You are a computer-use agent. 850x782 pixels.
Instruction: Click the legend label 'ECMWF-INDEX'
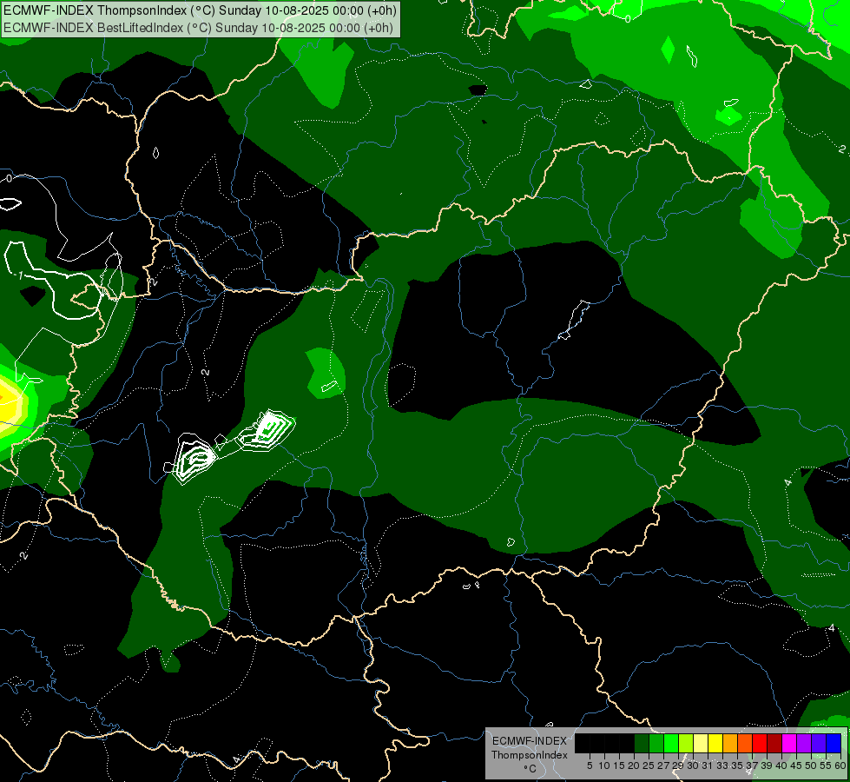coord(530,741)
